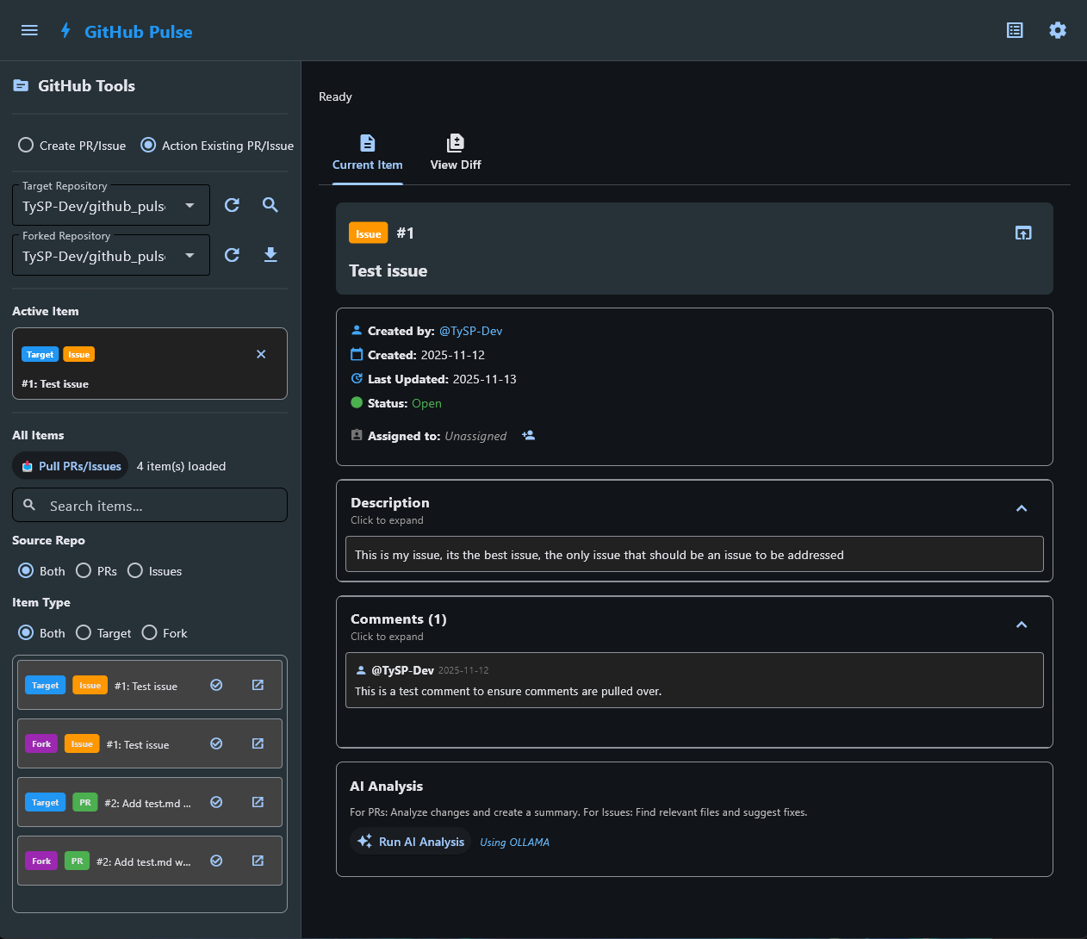Viewport: 1087px width, 939px height.
Task: Open Fork PR #2 in new window
Action: click(x=258, y=861)
